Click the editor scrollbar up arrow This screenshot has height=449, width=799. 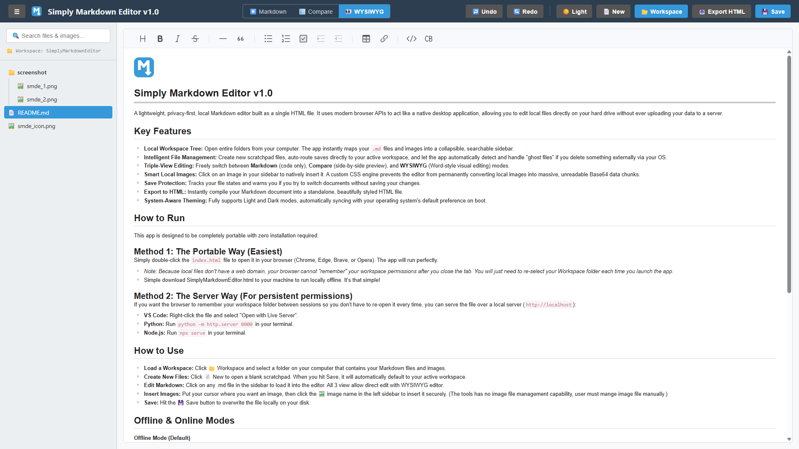click(x=789, y=52)
